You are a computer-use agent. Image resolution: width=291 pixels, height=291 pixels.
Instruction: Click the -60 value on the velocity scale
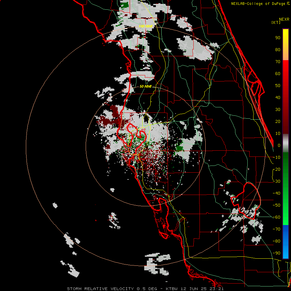(x=276, y=217)
